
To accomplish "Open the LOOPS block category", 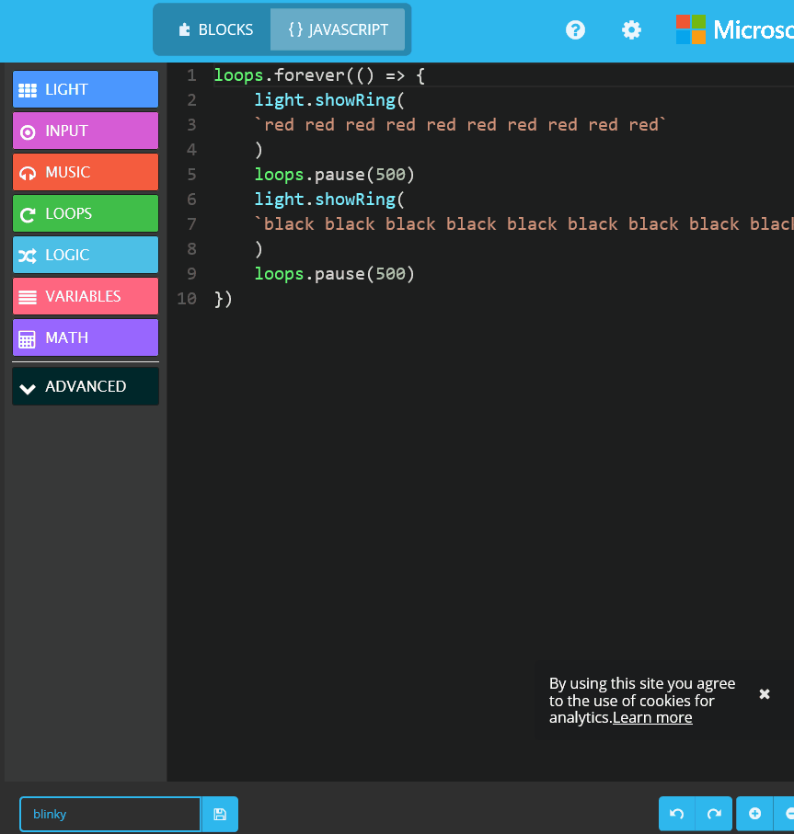I will click(85, 213).
